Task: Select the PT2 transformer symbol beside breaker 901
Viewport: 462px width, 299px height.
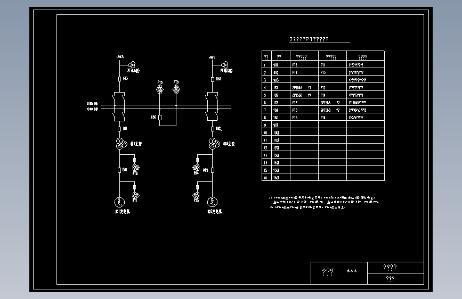Action: (135, 168)
